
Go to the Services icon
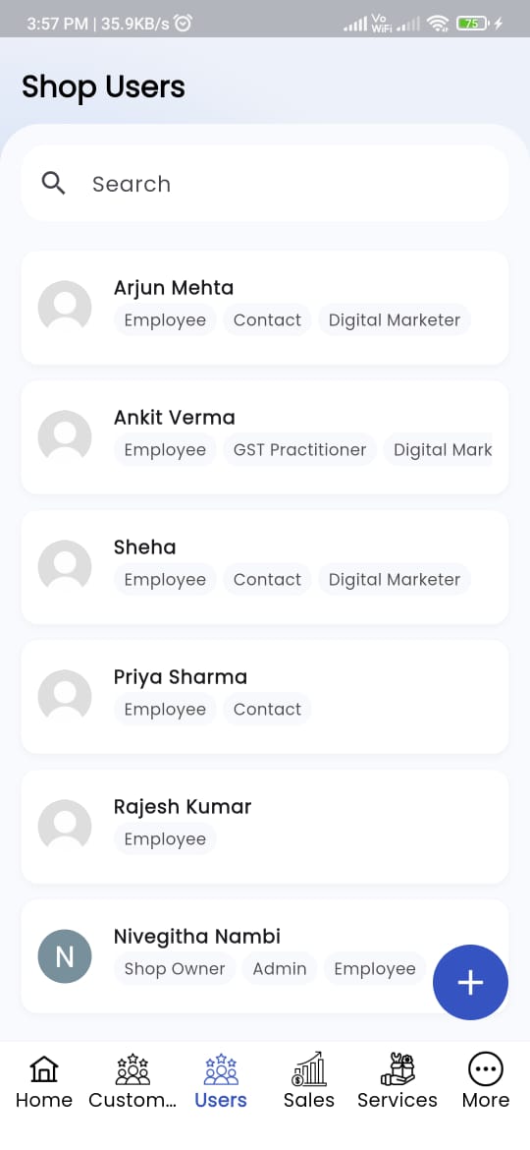click(397, 1069)
